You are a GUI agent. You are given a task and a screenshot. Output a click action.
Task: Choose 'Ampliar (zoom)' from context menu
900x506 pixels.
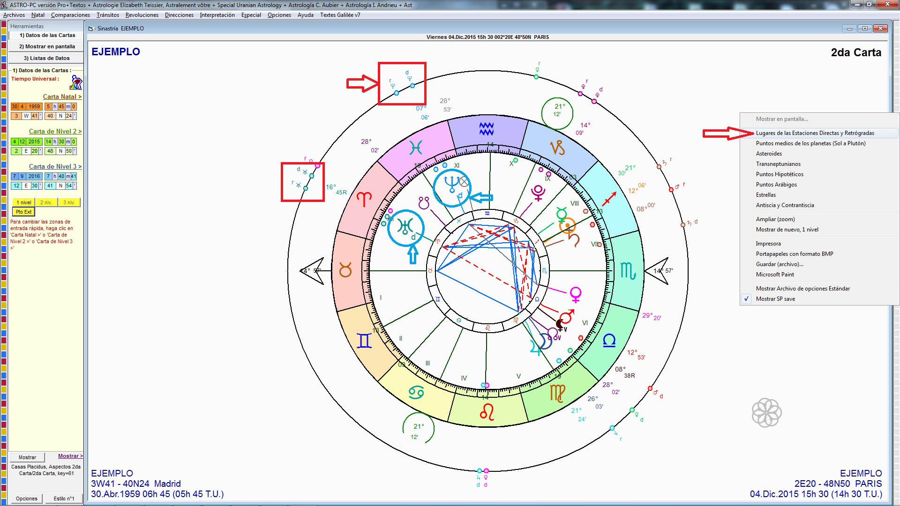click(775, 219)
